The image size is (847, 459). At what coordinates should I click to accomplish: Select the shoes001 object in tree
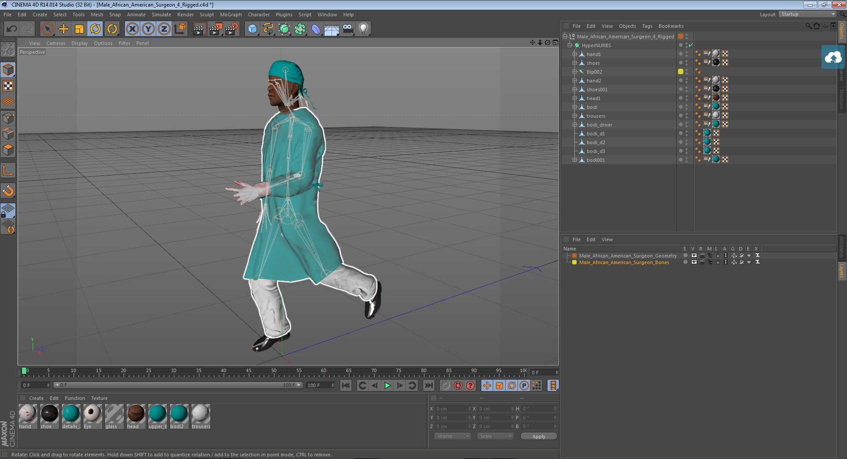tap(597, 90)
